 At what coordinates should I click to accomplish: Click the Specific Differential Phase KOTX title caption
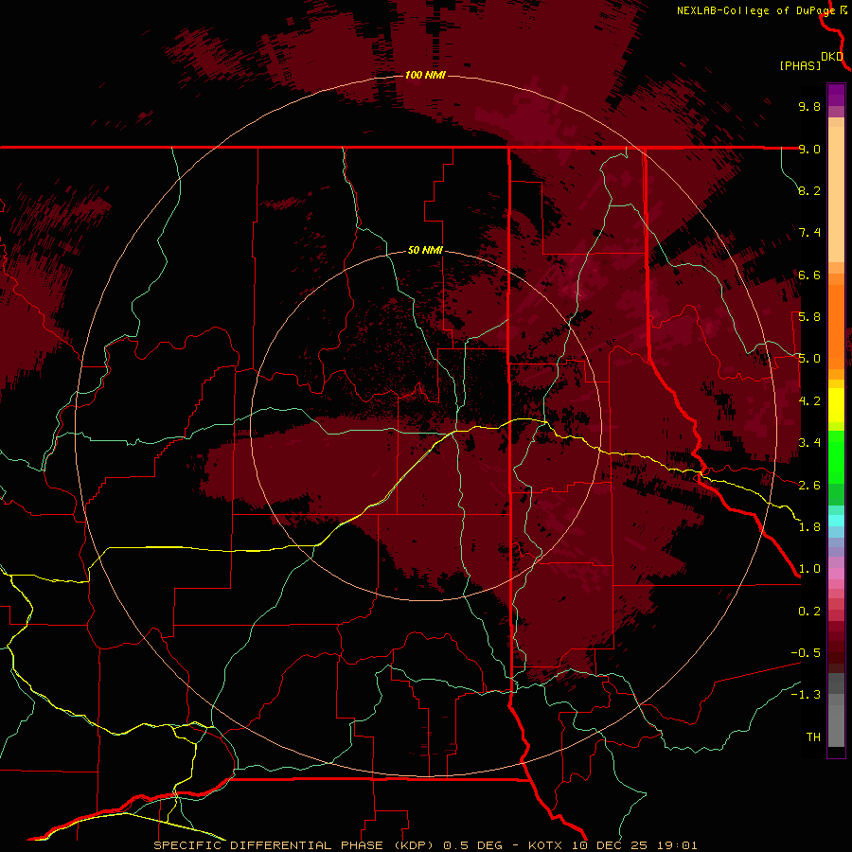point(425,845)
